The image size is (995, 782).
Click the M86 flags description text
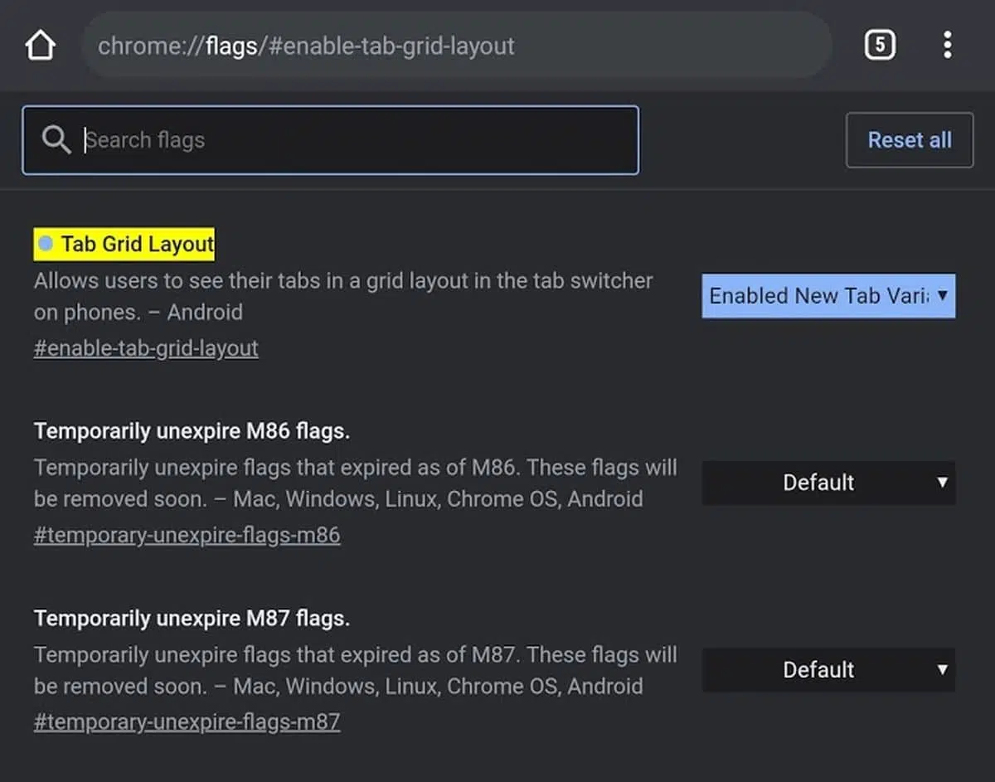coord(356,483)
